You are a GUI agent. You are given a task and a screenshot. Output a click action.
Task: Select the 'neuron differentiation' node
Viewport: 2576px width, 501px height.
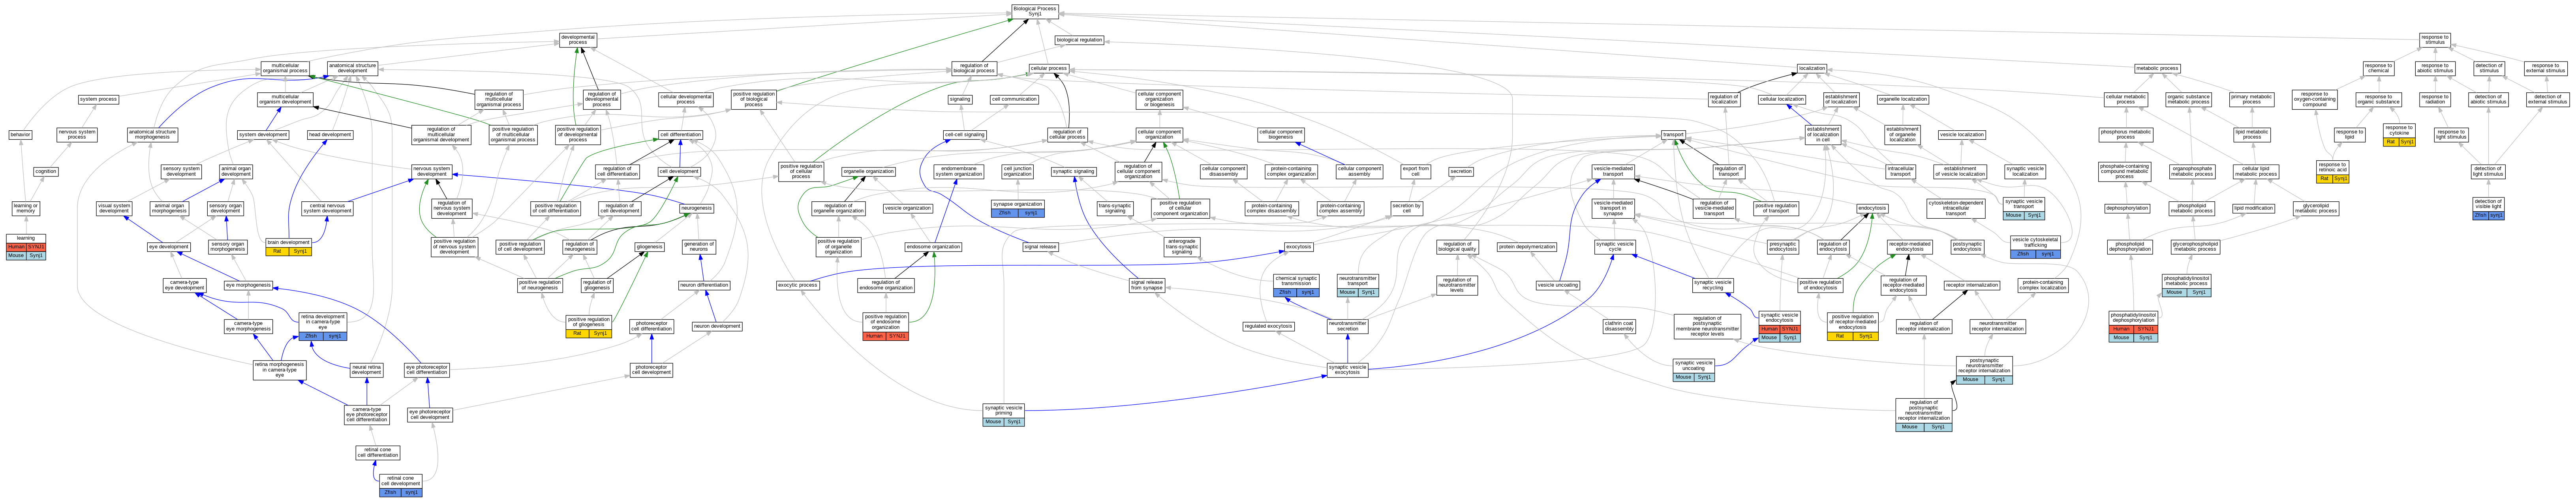coord(704,285)
